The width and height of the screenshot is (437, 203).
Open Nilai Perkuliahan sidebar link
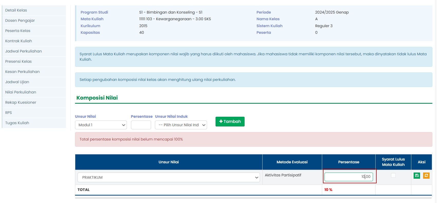tap(21, 92)
